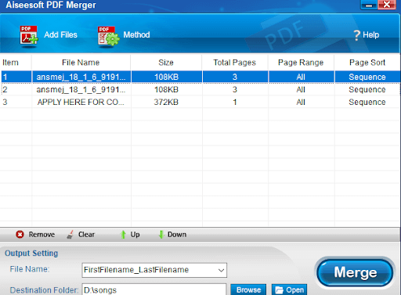Select item 1 number cell
Image resolution: width=401 pixels, height=295 pixels.
(x=16, y=77)
